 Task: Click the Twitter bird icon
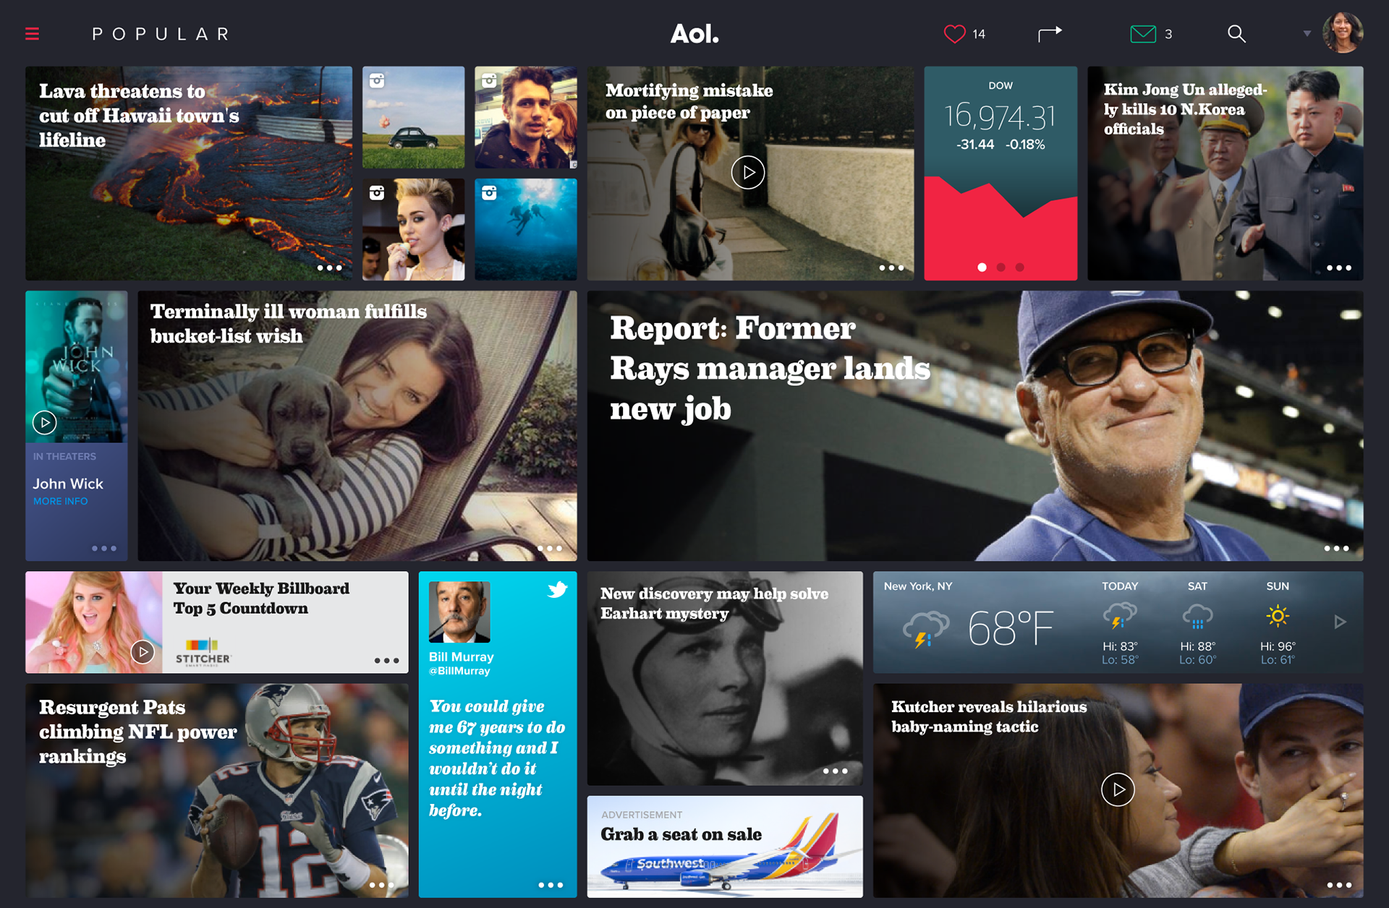[557, 590]
